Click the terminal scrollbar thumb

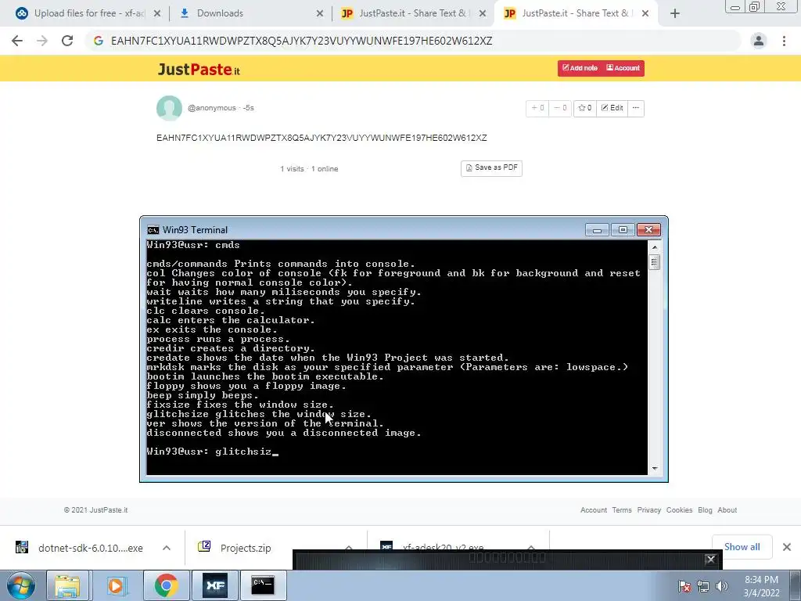click(655, 262)
